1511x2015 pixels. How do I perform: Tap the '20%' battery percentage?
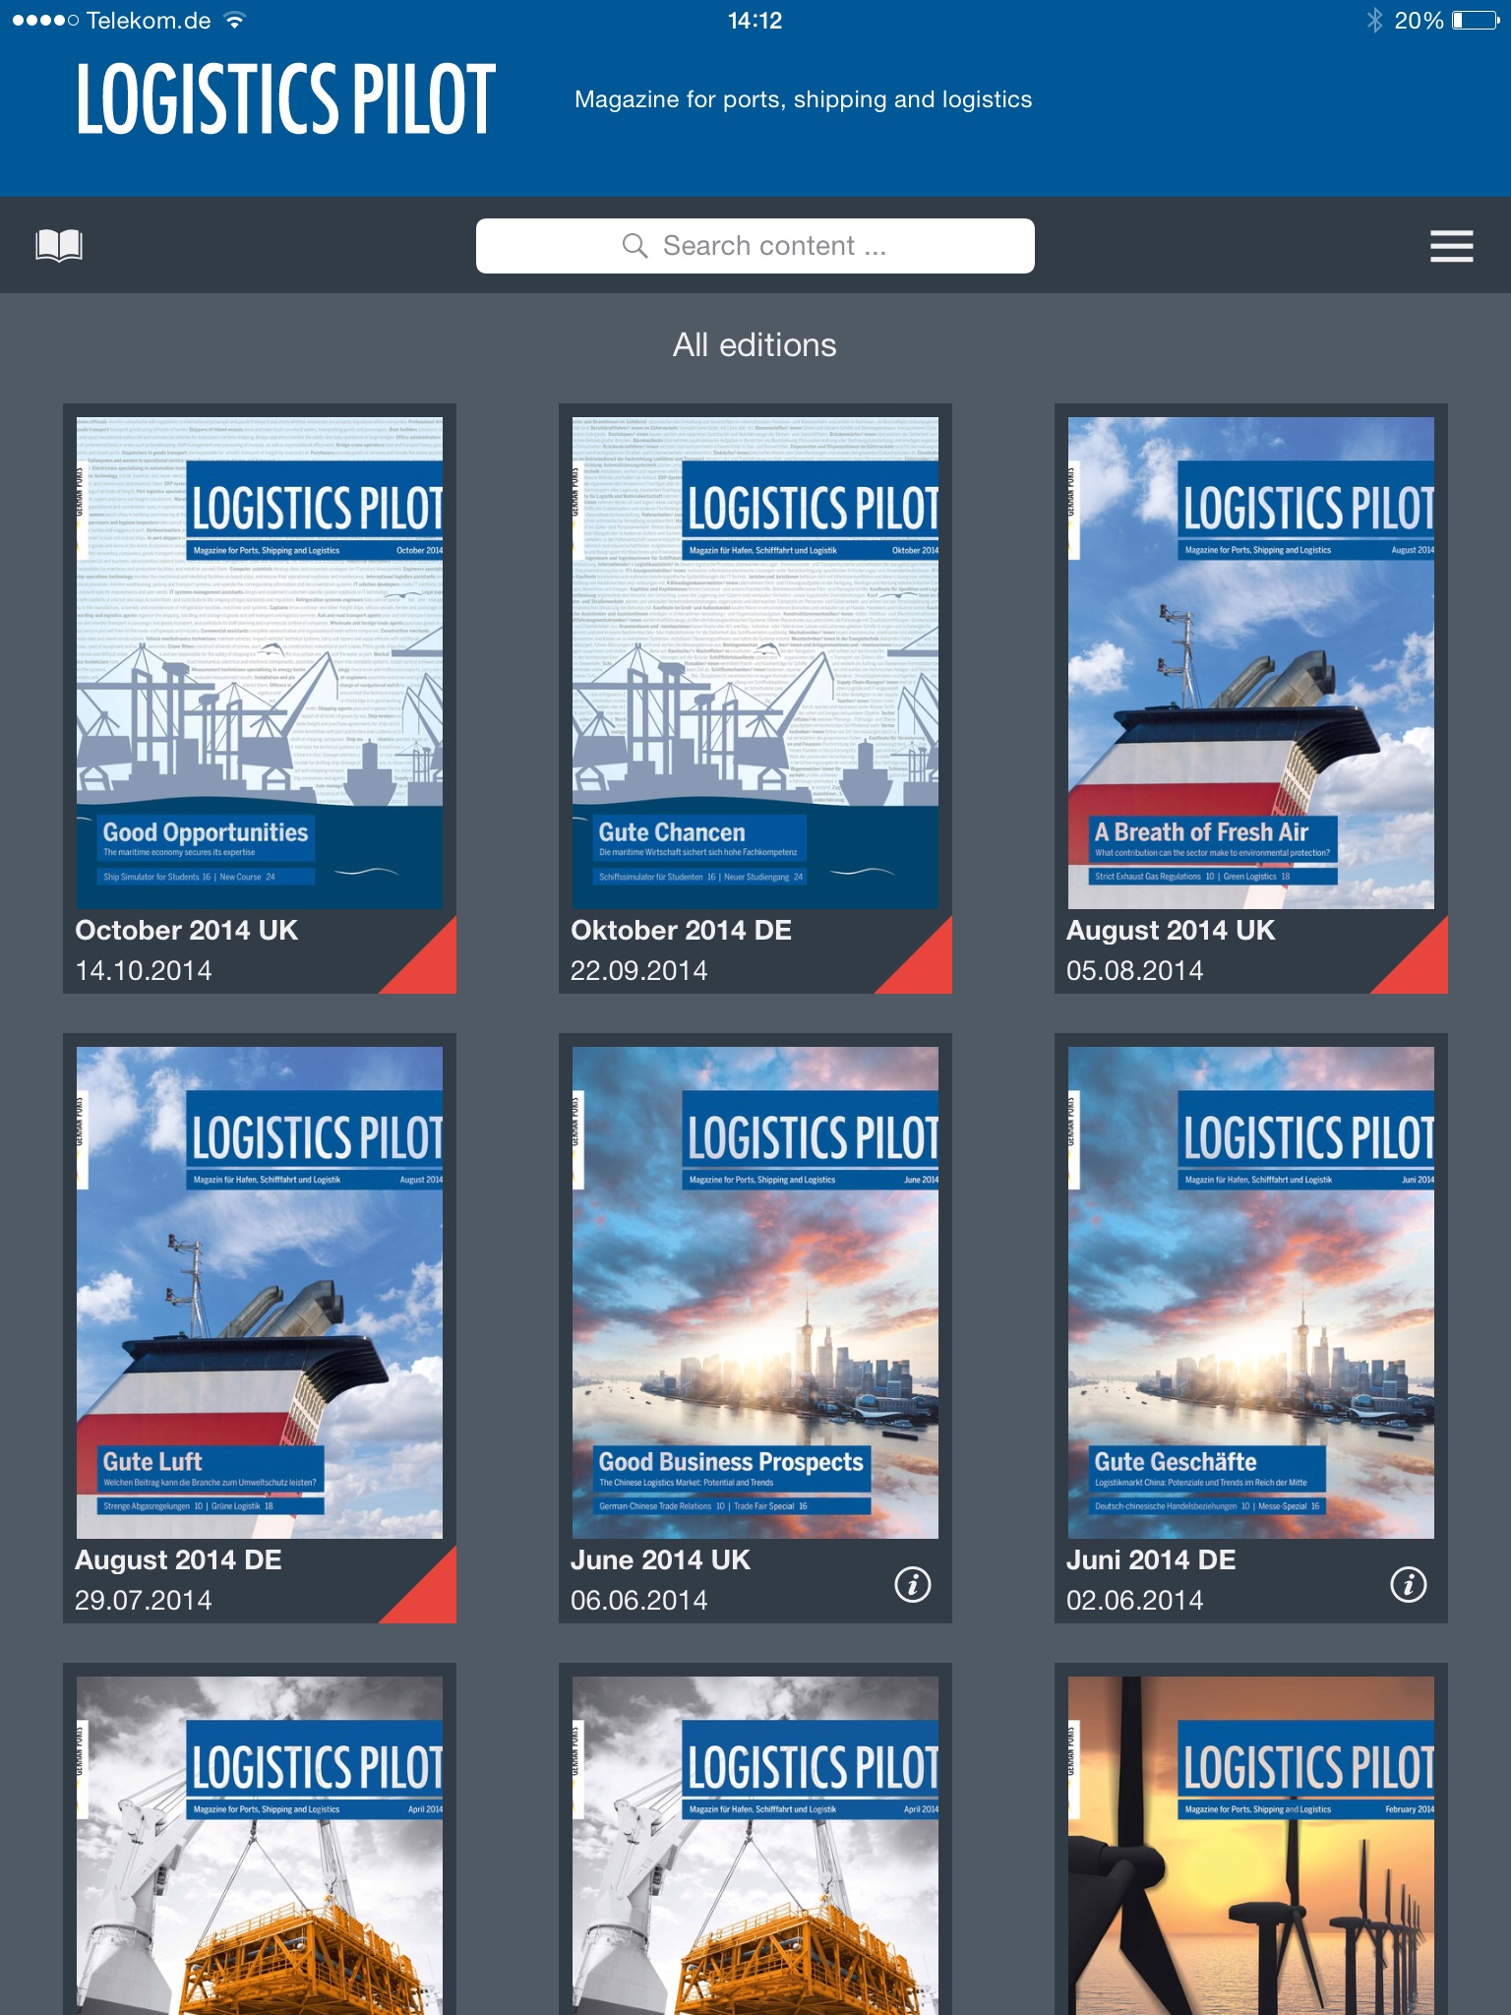(x=1419, y=21)
